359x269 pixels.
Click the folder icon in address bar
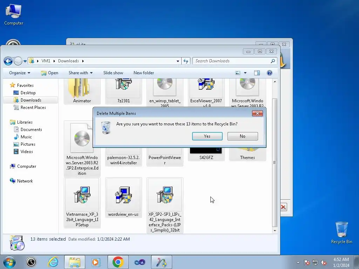coord(32,61)
